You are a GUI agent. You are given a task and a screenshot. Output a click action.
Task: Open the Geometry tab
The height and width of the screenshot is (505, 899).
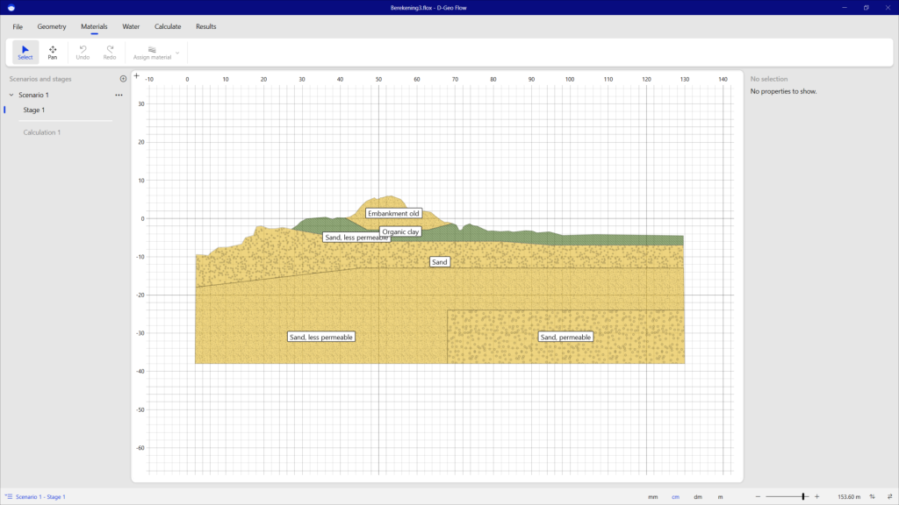click(x=52, y=26)
